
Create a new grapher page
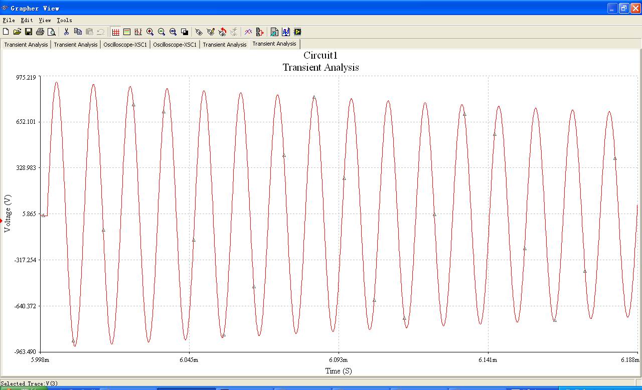coord(6,32)
